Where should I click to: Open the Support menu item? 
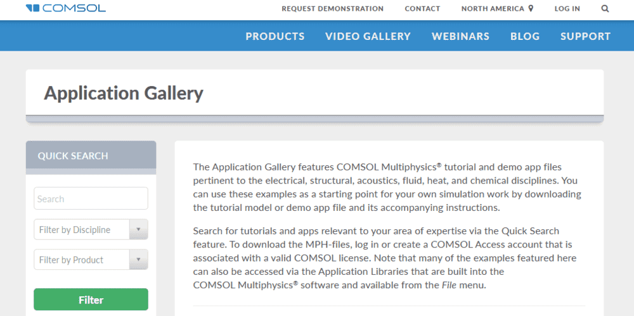585,36
